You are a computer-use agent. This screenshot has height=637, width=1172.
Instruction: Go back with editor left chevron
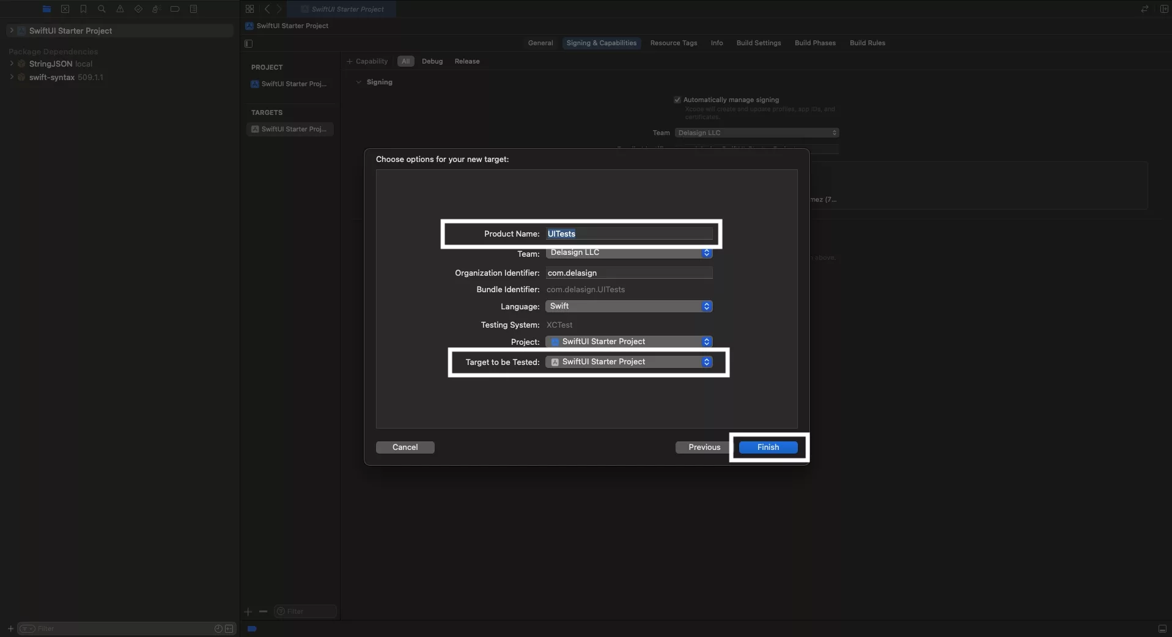point(267,9)
